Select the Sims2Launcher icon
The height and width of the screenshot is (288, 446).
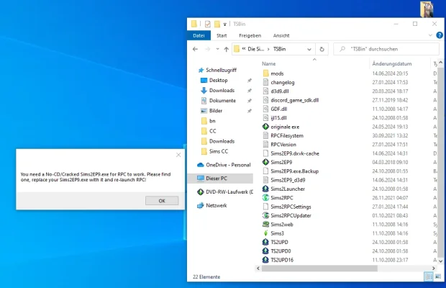click(265, 189)
